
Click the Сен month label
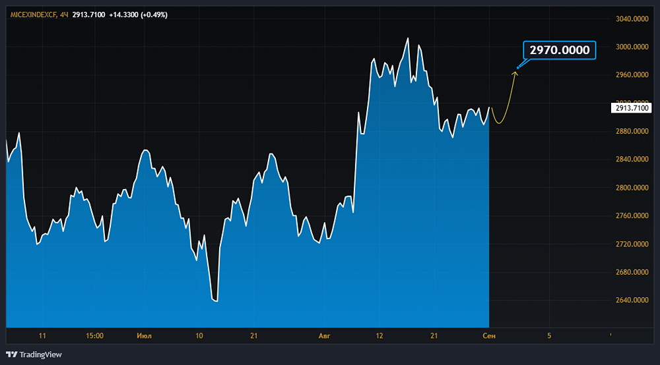[489, 335]
